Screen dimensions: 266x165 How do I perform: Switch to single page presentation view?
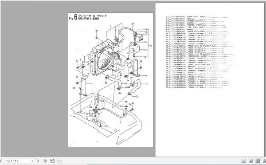pos(250,161)
